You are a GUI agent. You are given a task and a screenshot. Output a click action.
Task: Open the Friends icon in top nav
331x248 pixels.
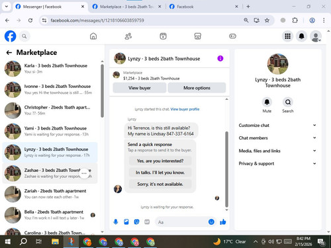click(128, 36)
